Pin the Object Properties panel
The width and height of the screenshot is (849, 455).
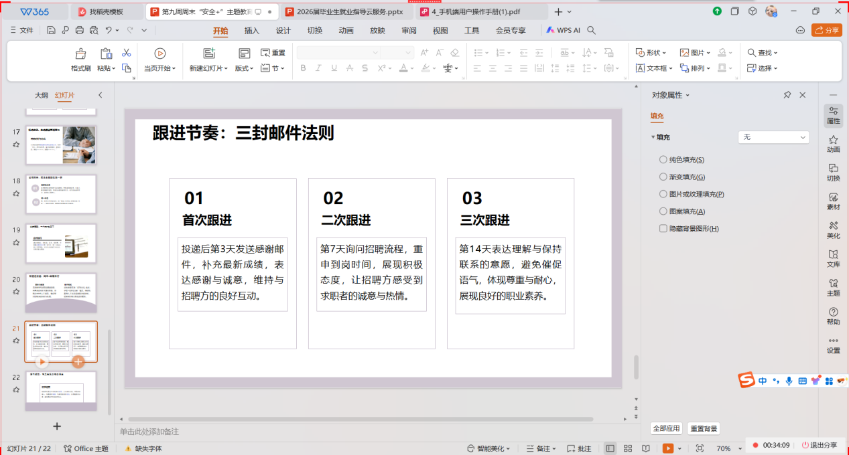(x=787, y=96)
